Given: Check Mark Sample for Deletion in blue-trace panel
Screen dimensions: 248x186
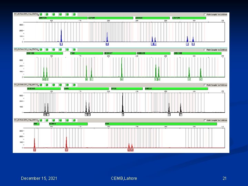Looking at the screenshot, I should [205, 14].
